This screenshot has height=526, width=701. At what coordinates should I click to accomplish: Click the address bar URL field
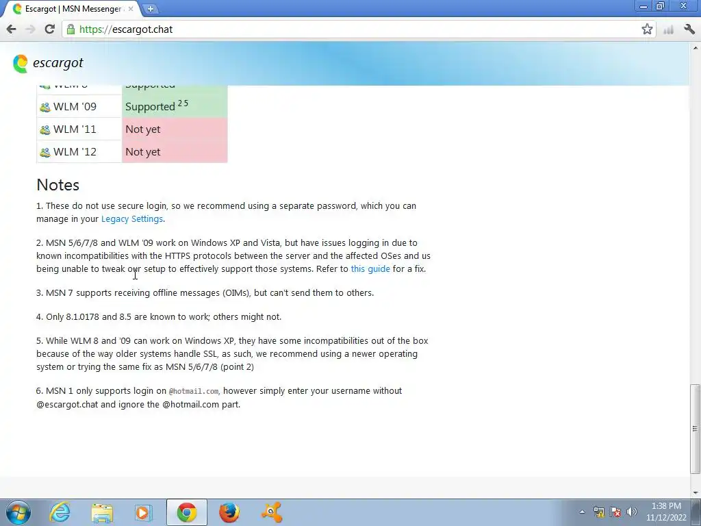click(357, 29)
